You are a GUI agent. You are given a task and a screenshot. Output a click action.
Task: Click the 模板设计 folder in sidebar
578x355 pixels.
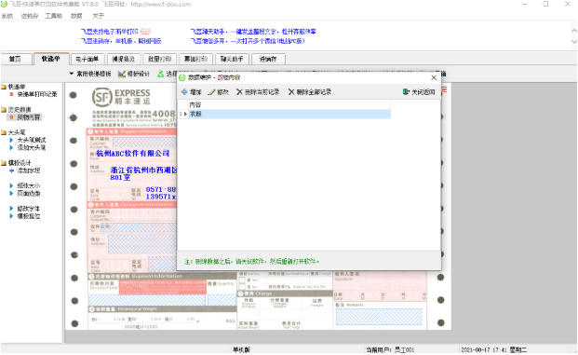[x=16, y=163]
